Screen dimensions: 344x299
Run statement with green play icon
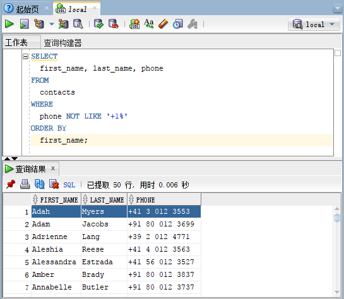[9, 24]
